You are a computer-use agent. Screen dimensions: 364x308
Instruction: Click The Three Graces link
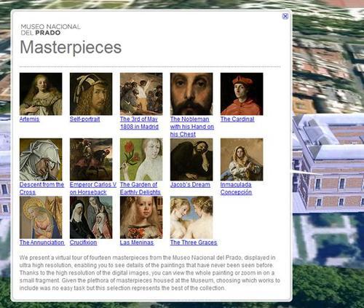click(194, 242)
